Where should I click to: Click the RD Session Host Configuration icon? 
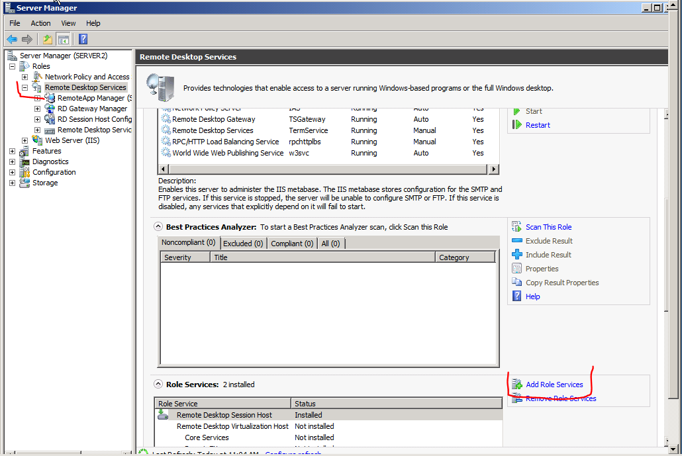[x=50, y=118]
